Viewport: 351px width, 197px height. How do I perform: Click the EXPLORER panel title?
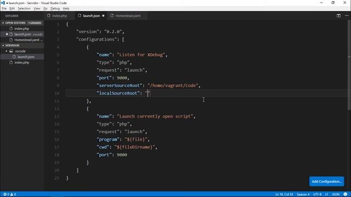tap(12, 16)
